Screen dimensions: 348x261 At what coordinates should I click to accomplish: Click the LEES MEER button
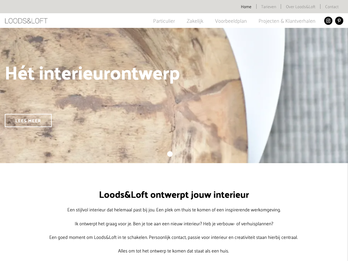(x=28, y=121)
